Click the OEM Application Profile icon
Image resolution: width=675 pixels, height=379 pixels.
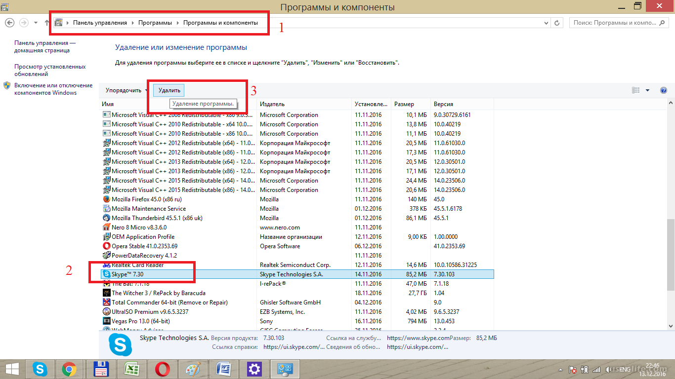[x=106, y=237]
